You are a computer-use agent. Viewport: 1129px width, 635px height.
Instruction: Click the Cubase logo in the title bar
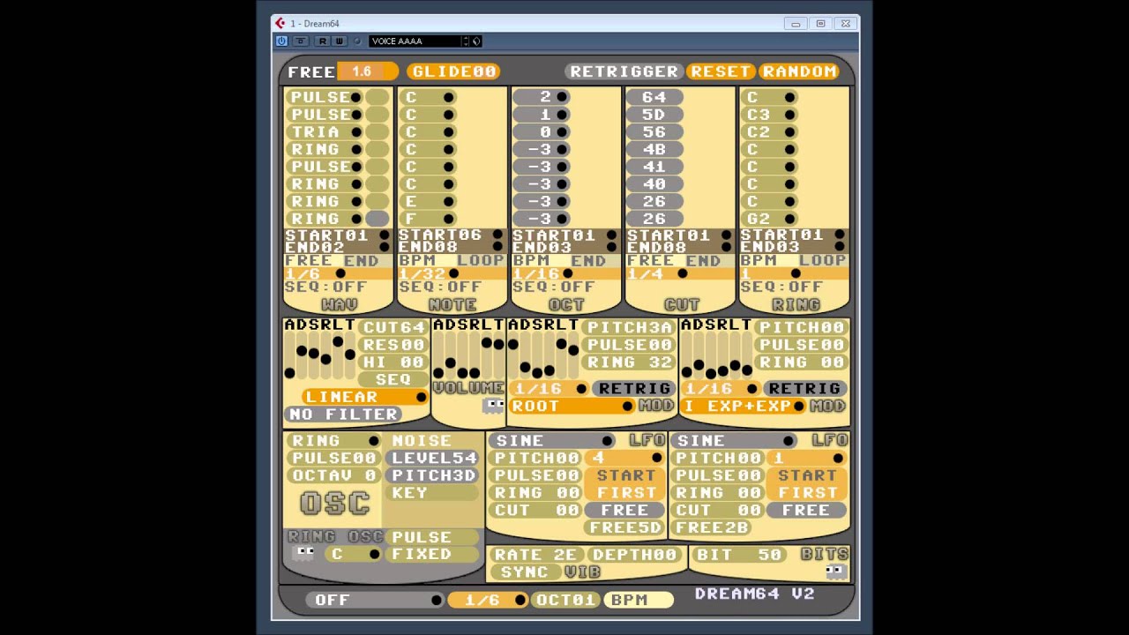point(280,24)
